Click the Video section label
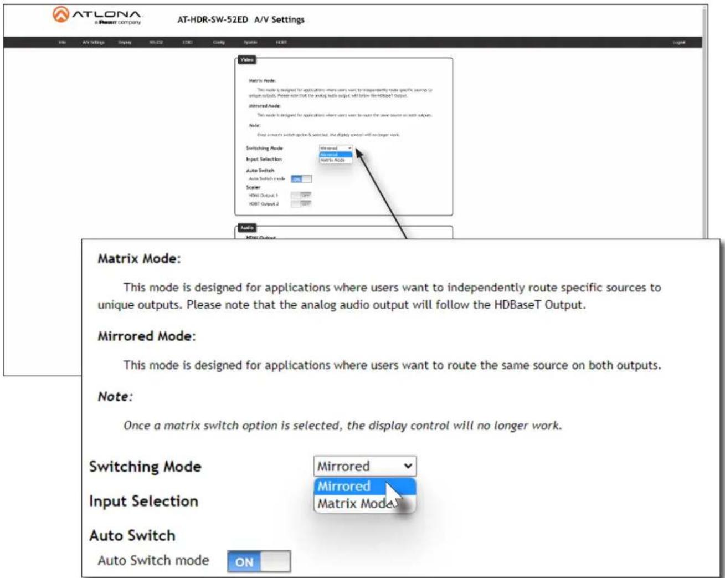Image resolution: width=725 pixels, height=578 pixels. [x=246, y=59]
